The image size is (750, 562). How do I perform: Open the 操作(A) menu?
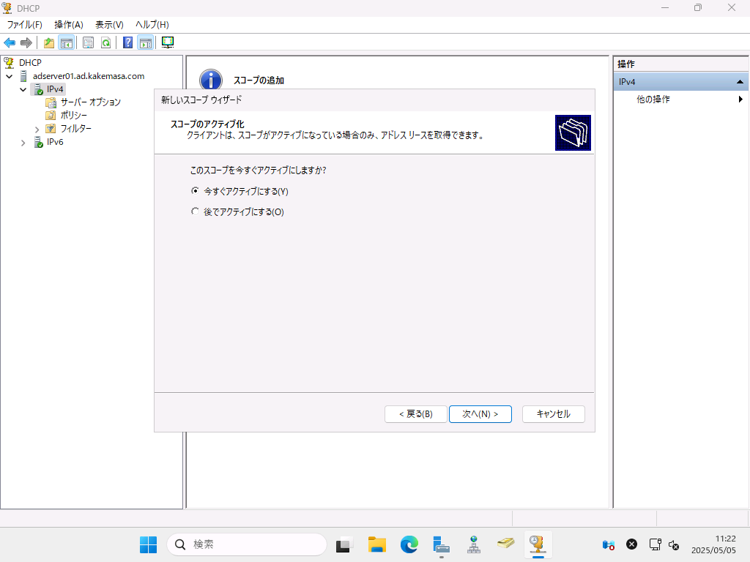click(68, 25)
